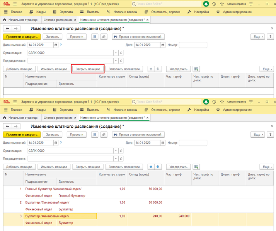Click the blue move down arrow
Image resolution: width=276 pixels, height=231 pixels.
pos(158,167)
